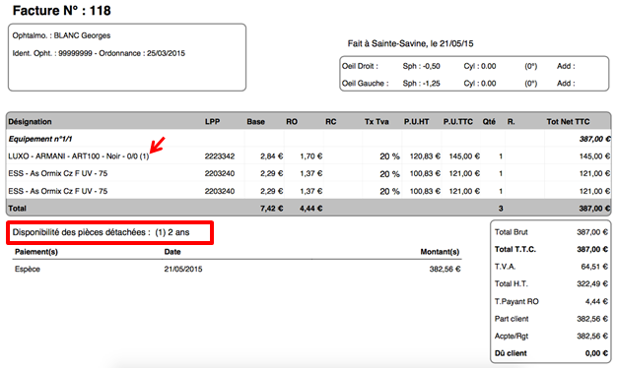Select 'Fait à Sainte-Savine, le 21/05/15' text
617x369 pixels.
point(410,43)
